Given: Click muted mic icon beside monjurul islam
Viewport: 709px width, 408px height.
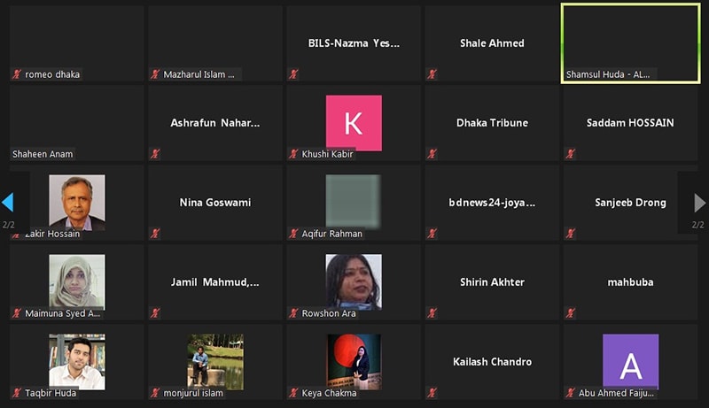Looking at the screenshot, I should point(155,393).
